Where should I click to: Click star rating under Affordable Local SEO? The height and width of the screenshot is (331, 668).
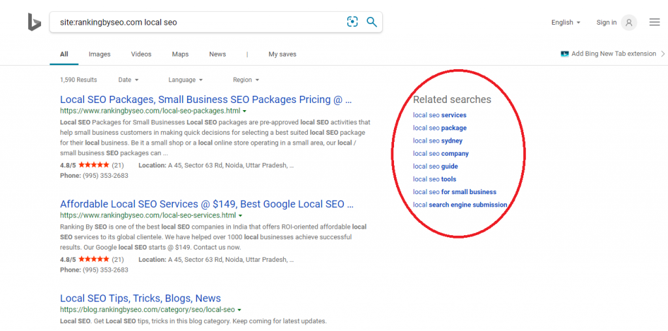94,259
